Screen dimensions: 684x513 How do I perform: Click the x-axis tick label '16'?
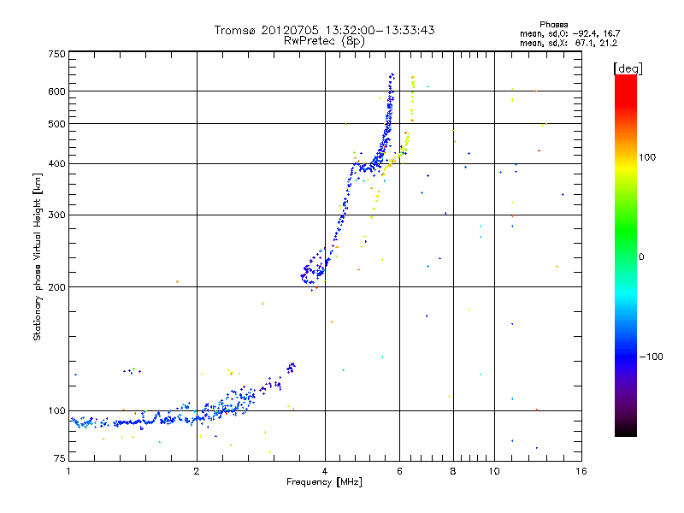(x=581, y=471)
